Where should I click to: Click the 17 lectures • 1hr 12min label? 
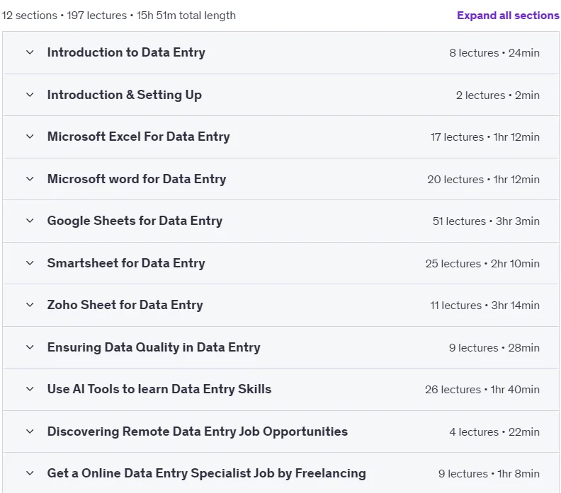point(484,137)
